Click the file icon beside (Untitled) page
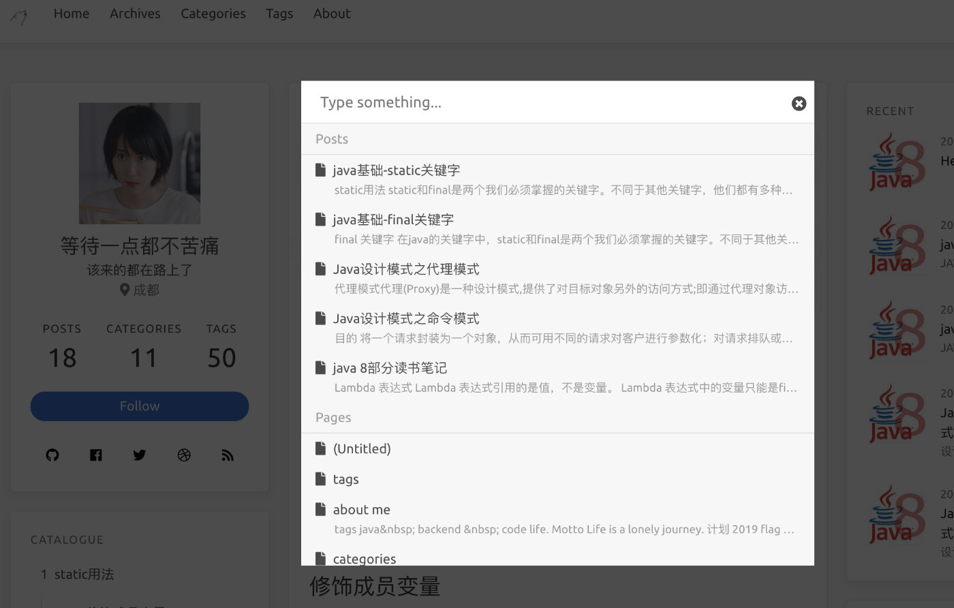Screen dimensions: 954x608 pyautogui.click(x=320, y=449)
